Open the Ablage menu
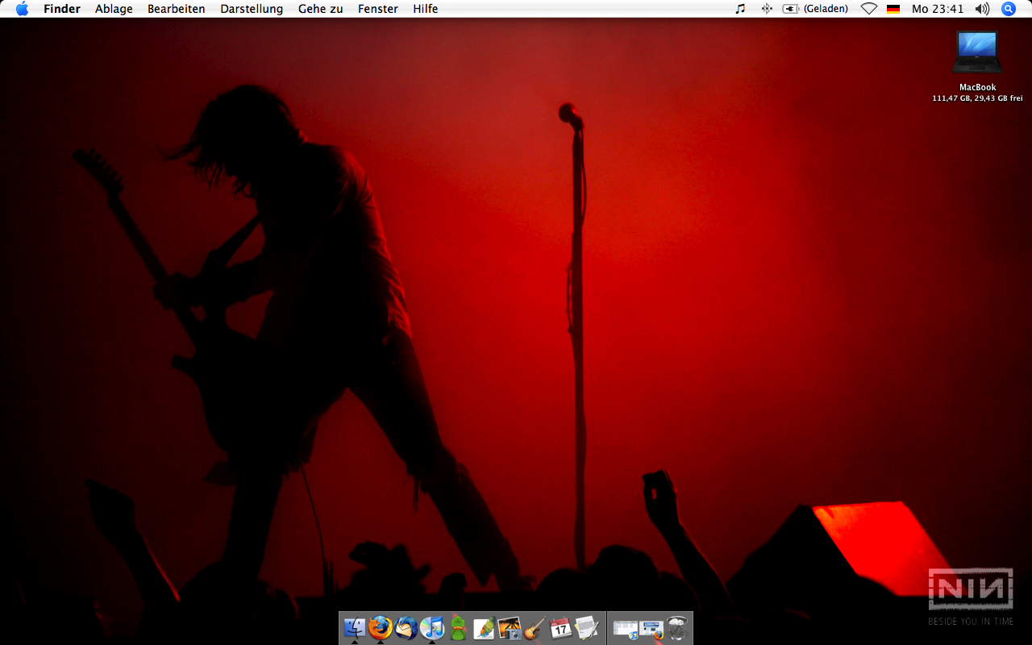Viewport: 1032px width, 645px height. pyautogui.click(x=114, y=9)
